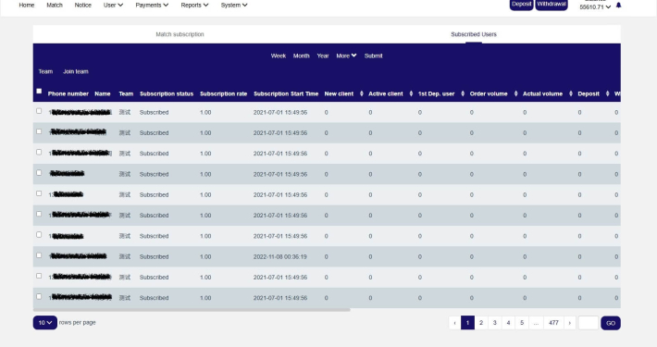657x347 pixels.
Task: Select the Team filter
Action: click(45, 71)
